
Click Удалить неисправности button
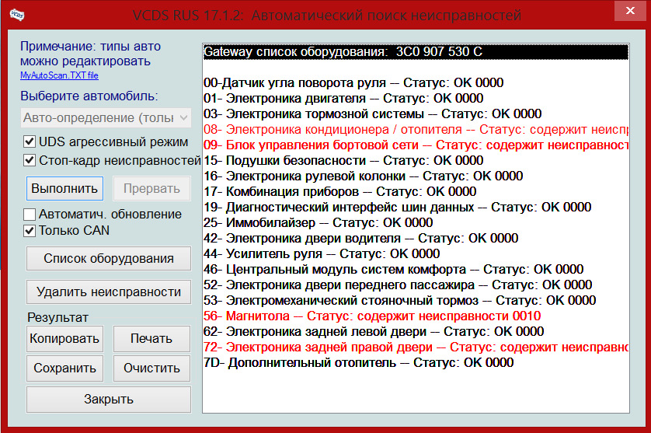point(109,292)
